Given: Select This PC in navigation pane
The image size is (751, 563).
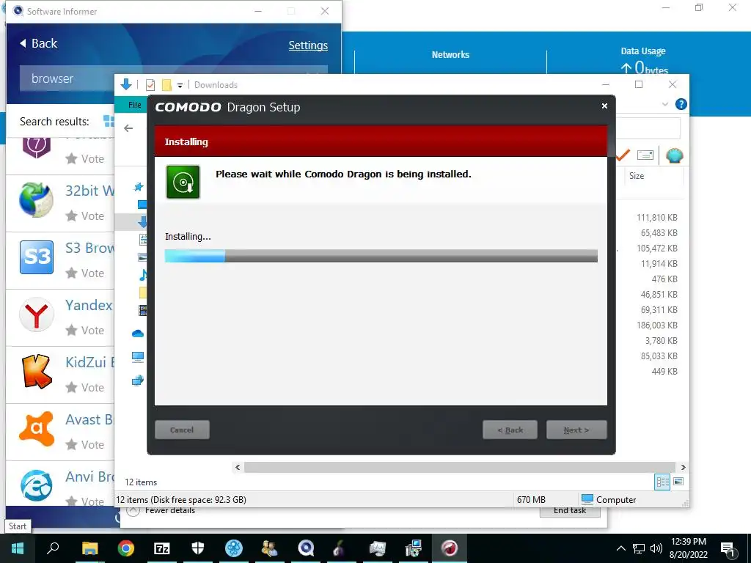Looking at the screenshot, I should pyautogui.click(x=138, y=357).
